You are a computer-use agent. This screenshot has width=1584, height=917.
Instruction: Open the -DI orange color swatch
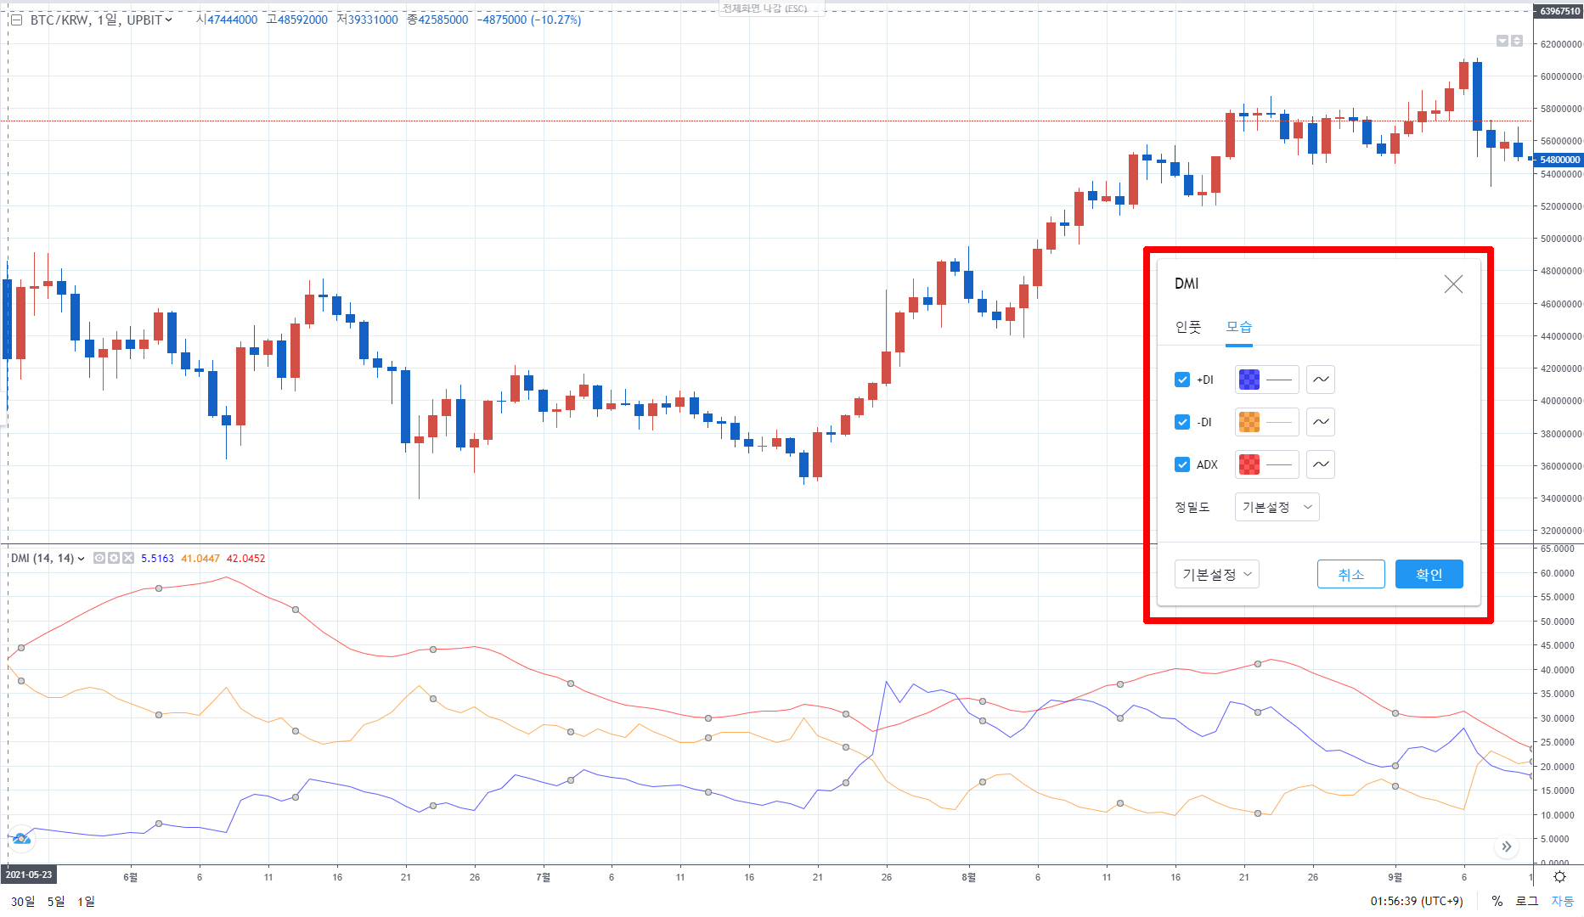click(x=1249, y=422)
